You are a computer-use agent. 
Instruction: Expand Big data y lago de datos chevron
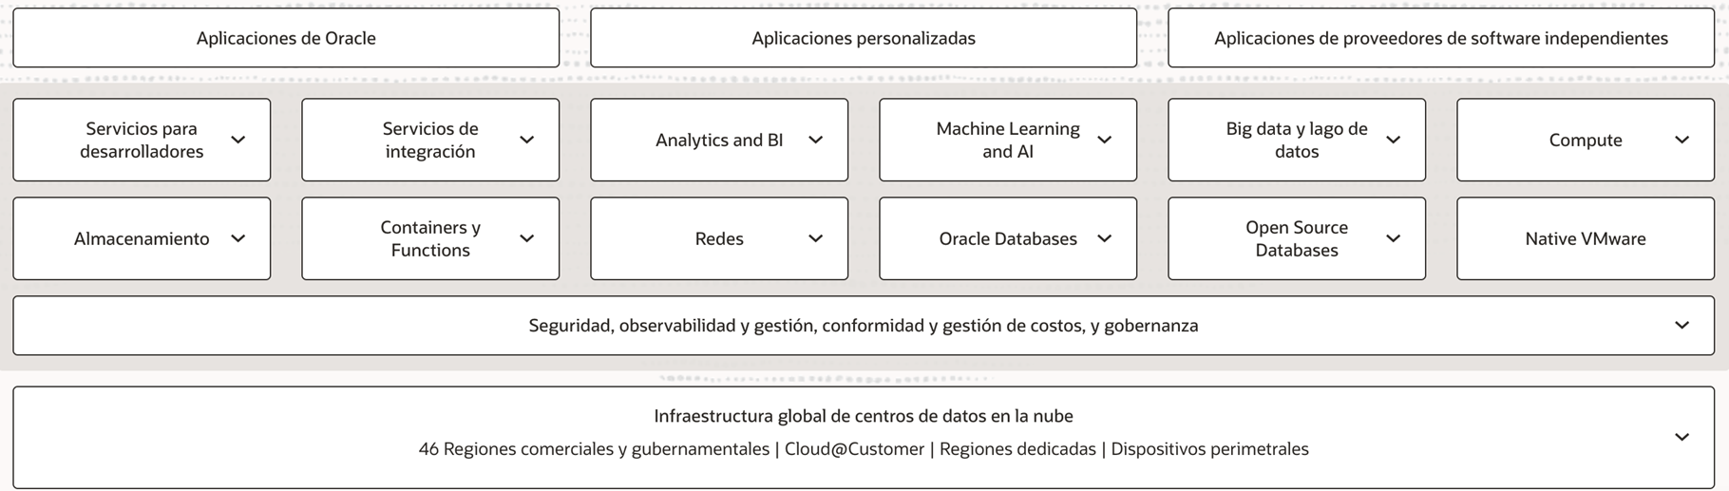pos(1394,140)
